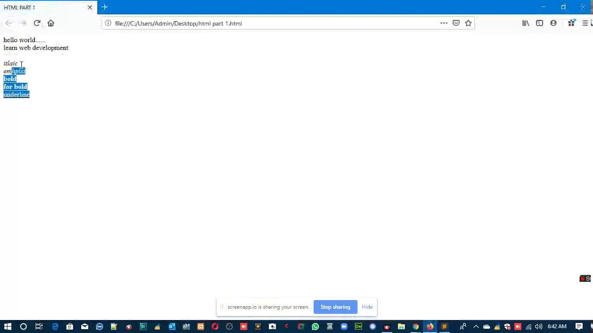593x333 pixels.
Task: Open the Action Center notifications
Action: (x=579, y=327)
